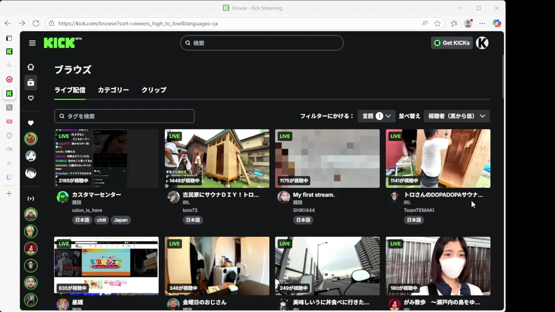Open the Kick hamburger menu
Viewport: 555px width, 312px height.
click(32, 43)
